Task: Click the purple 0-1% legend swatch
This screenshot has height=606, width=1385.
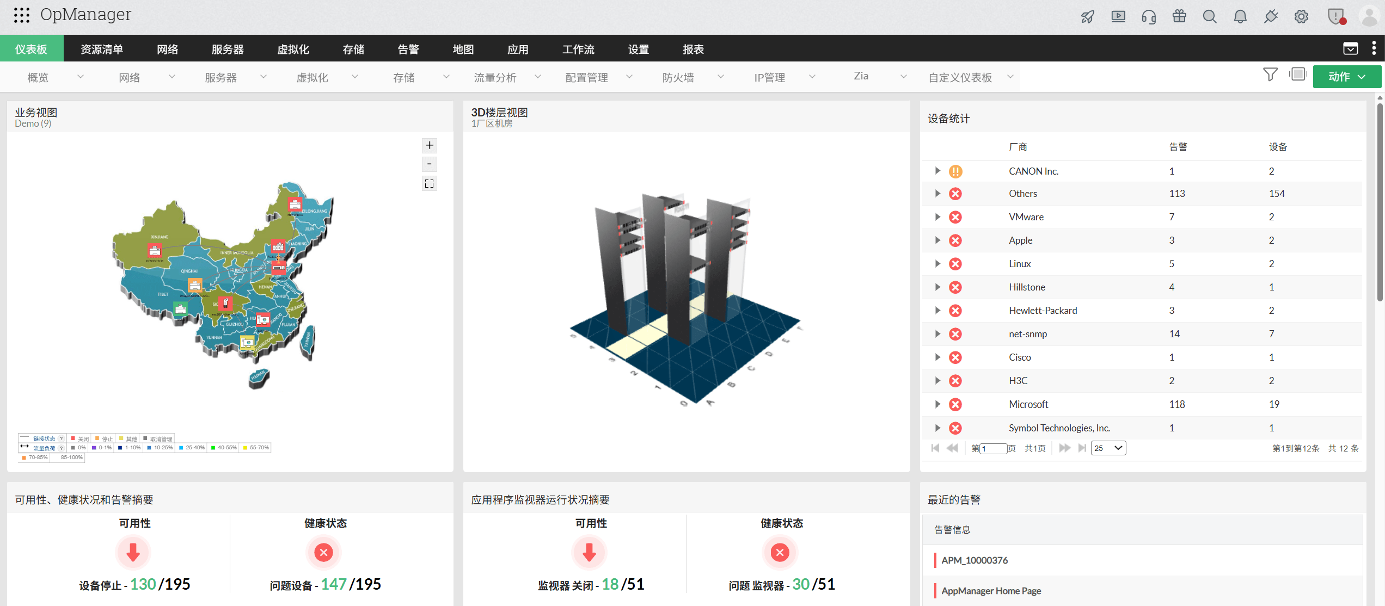Action: pos(94,448)
